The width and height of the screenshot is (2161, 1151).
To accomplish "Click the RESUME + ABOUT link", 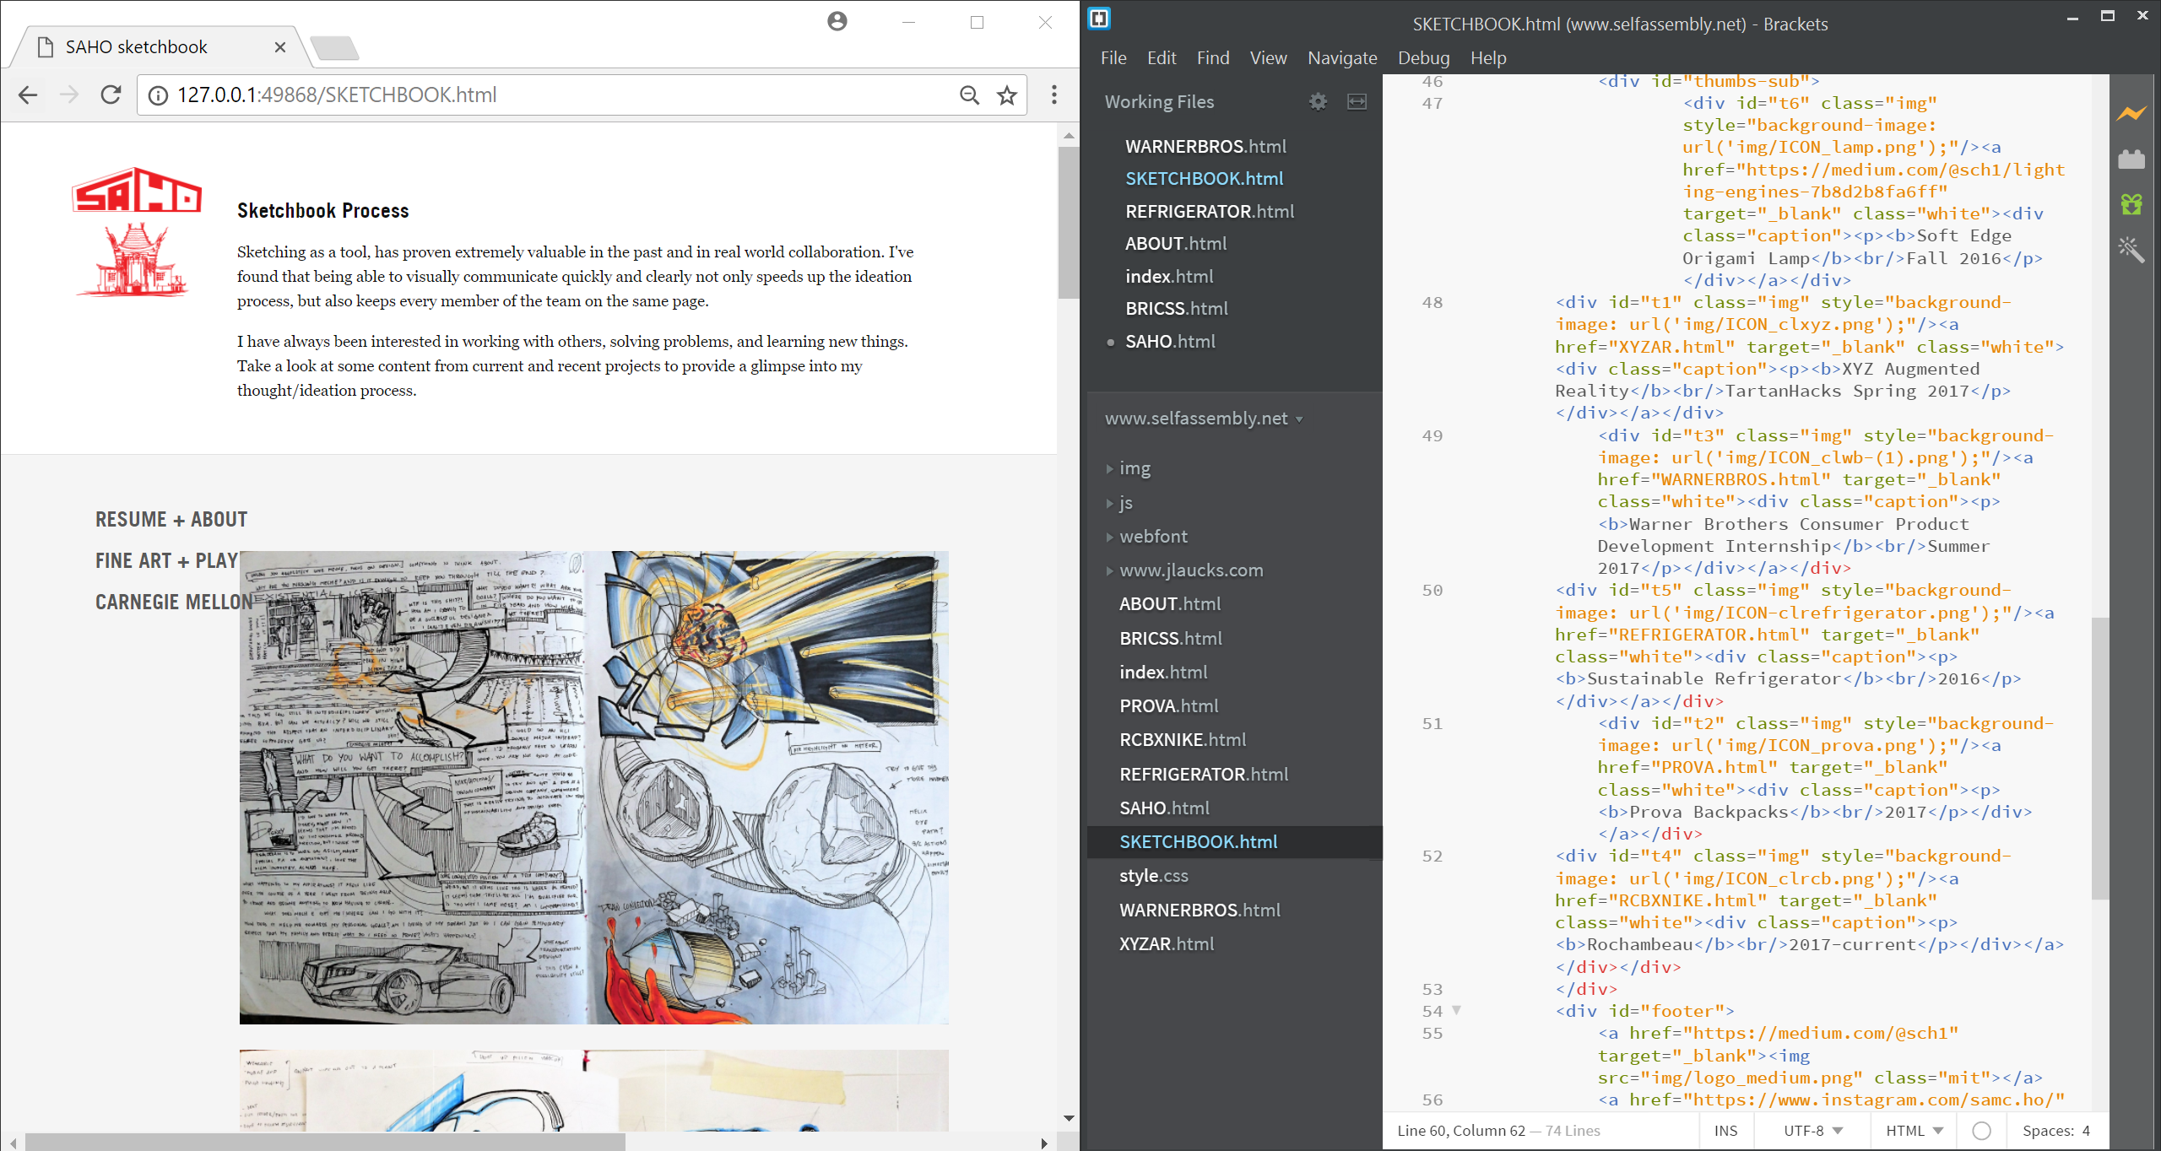I will click(171, 519).
